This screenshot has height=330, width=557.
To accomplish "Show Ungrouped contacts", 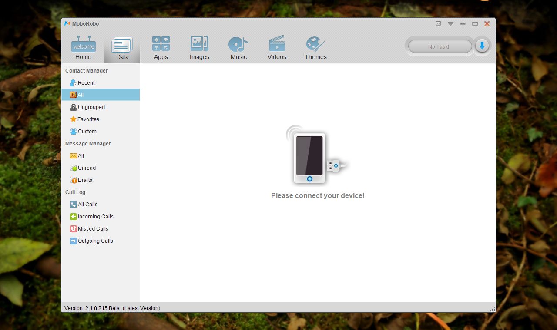I will pos(101,107).
